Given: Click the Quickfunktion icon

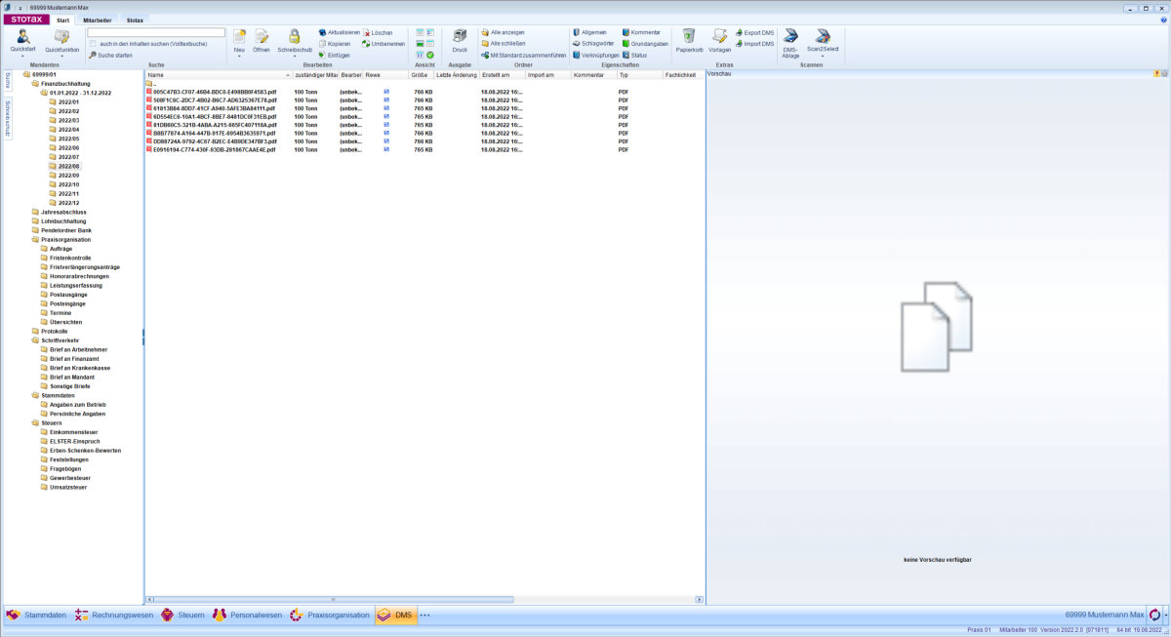Looking at the screenshot, I should (x=62, y=37).
